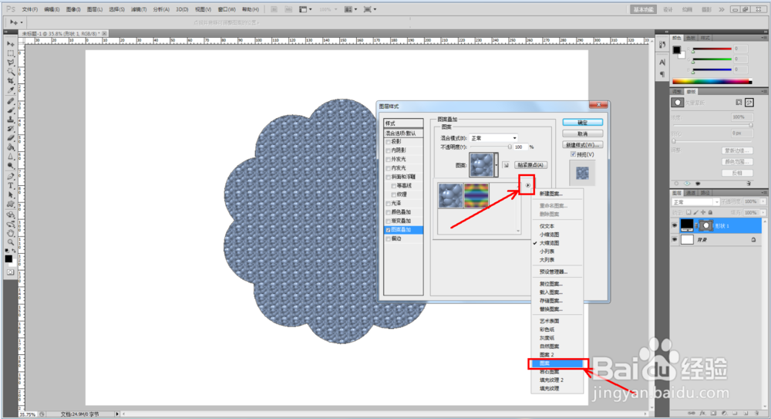Click the vector mask icon in Masks panel
The width and height of the screenshot is (771, 419).
coord(749,103)
